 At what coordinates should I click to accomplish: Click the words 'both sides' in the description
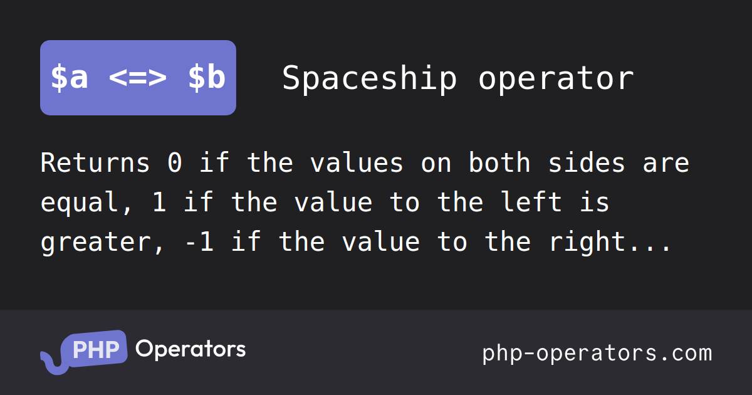(547, 163)
